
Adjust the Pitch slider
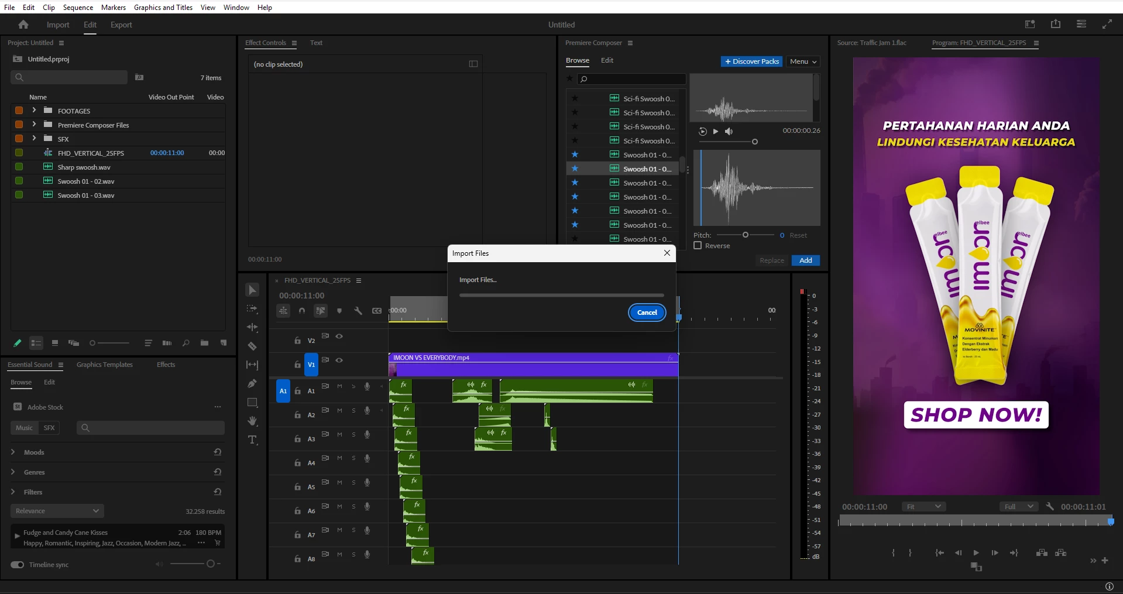746,235
